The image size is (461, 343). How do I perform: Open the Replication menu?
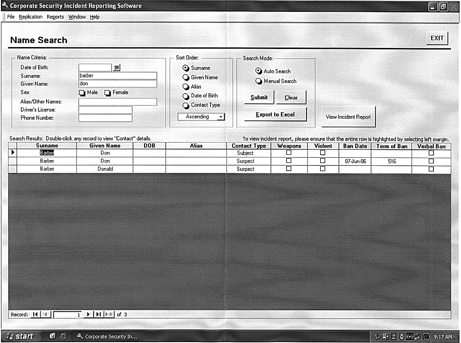point(30,17)
